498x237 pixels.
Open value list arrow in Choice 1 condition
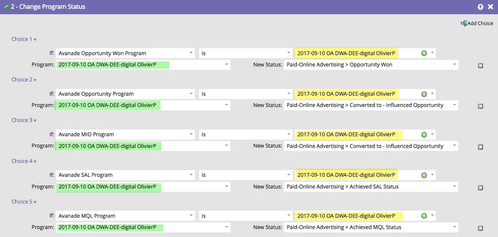coord(432,53)
